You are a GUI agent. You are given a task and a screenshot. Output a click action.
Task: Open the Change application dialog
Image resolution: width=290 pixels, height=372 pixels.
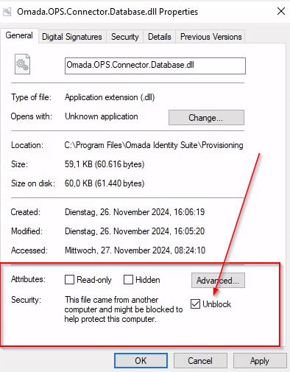click(x=206, y=118)
